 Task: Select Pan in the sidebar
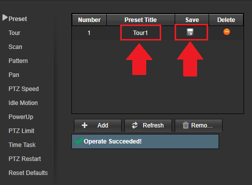pyautogui.click(x=14, y=75)
